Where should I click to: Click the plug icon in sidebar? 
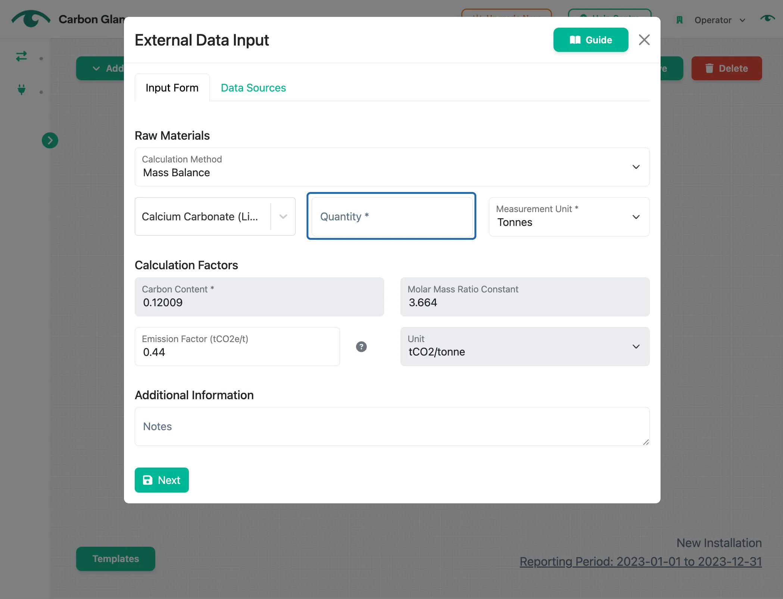pyautogui.click(x=22, y=90)
